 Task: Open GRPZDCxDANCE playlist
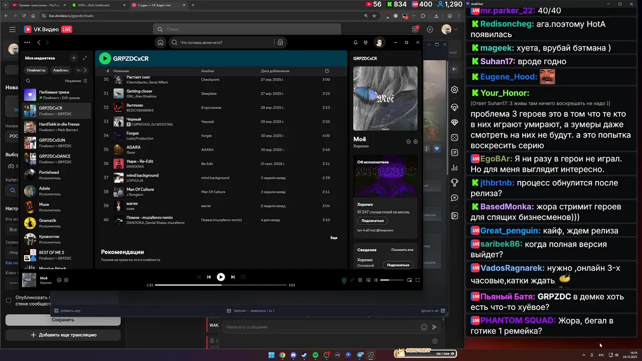pos(57,159)
